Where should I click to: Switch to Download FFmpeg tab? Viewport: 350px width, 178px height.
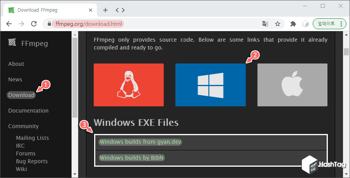(x=50, y=10)
